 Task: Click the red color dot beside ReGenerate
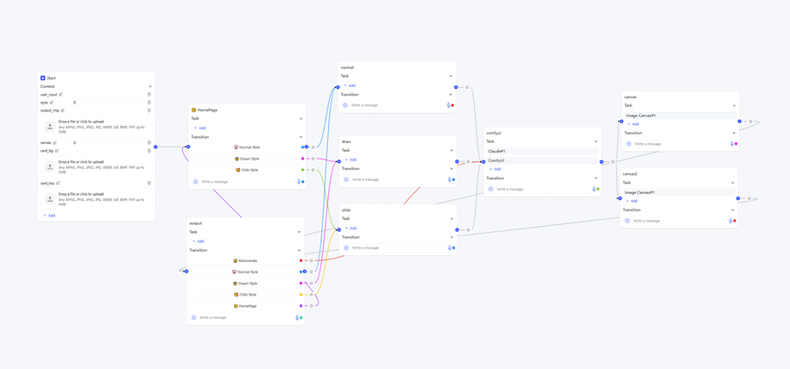coord(301,260)
